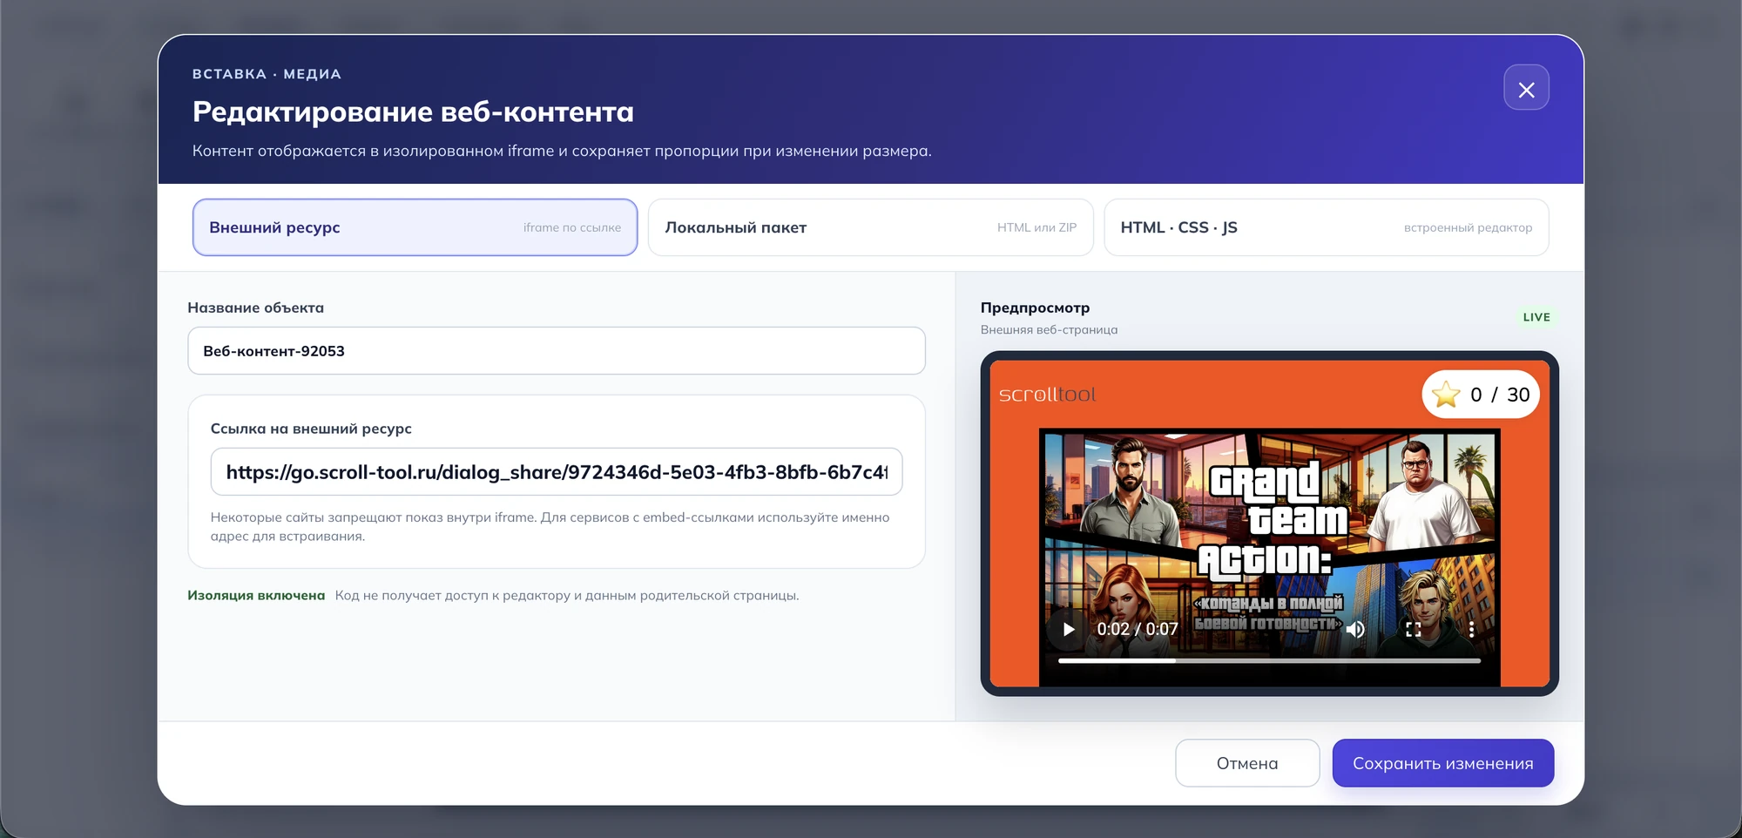1742x838 pixels.
Task: Play the preview video
Action: point(1069,629)
